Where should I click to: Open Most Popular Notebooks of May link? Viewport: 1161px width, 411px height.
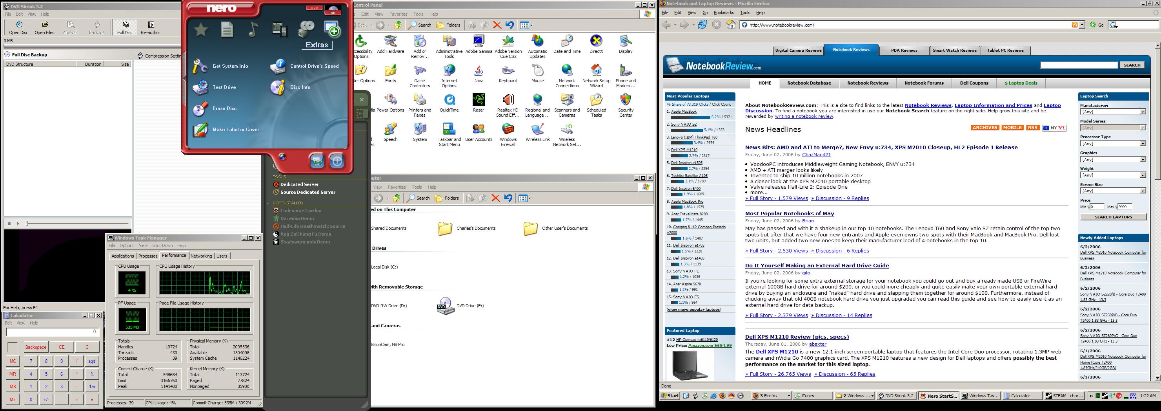click(x=790, y=214)
